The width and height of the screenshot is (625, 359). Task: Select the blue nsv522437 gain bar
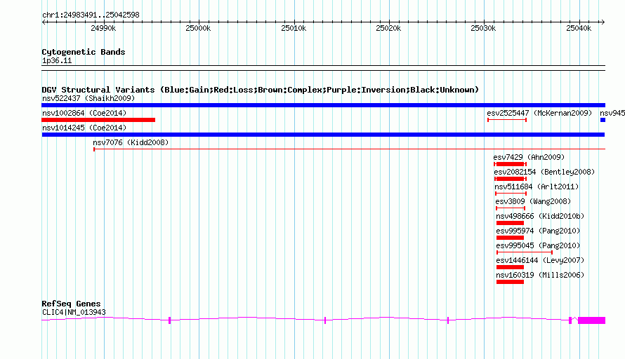pos(323,105)
